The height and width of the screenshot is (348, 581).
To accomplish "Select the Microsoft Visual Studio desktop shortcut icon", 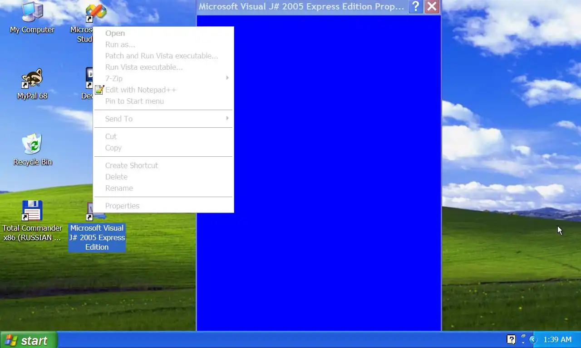I will coord(96,14).
